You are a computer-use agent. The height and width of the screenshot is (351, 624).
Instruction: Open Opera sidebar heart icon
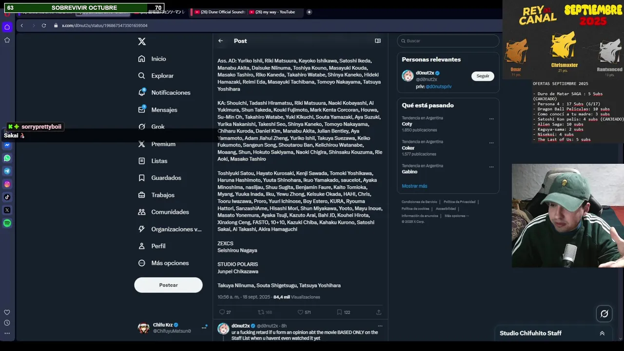[7, 312]
